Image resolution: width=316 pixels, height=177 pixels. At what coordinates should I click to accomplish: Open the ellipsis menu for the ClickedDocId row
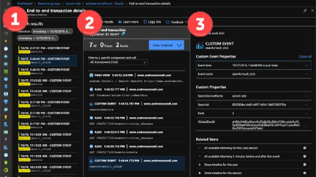pos(307,126)
